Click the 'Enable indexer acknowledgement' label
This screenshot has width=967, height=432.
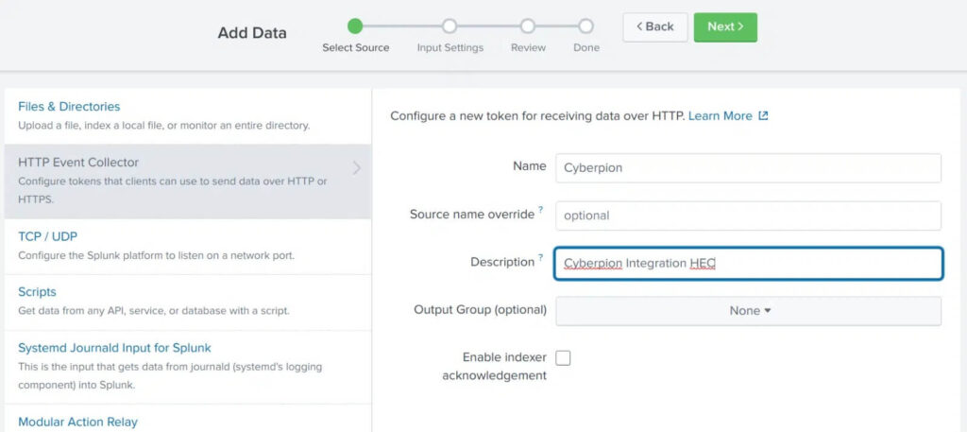(x=495, y=366)
